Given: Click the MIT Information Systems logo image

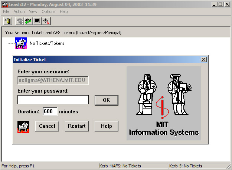Looking at the screenshot, I should click(163, 103).
